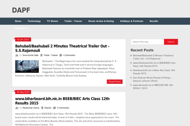
Task: Click author icon beside Ravikumar Varma
Action: [x=17, y=108]
